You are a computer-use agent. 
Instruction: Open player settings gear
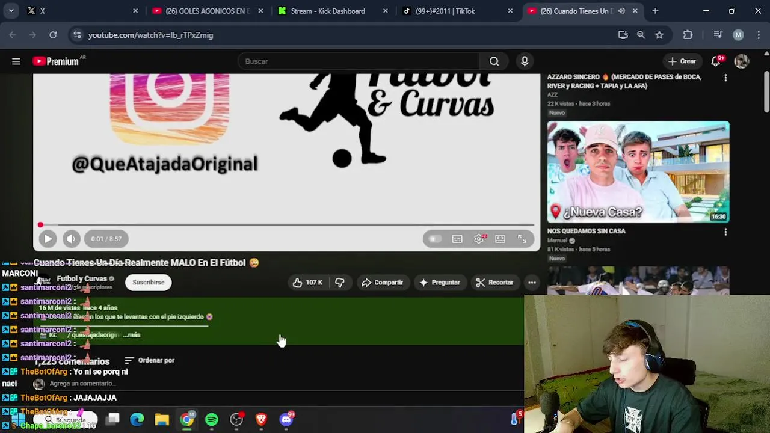click(479, 239)
